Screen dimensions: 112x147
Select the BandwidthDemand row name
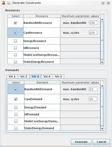coord(38,89)
